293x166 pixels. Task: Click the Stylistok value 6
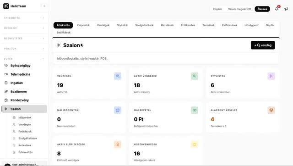point(212,85)
